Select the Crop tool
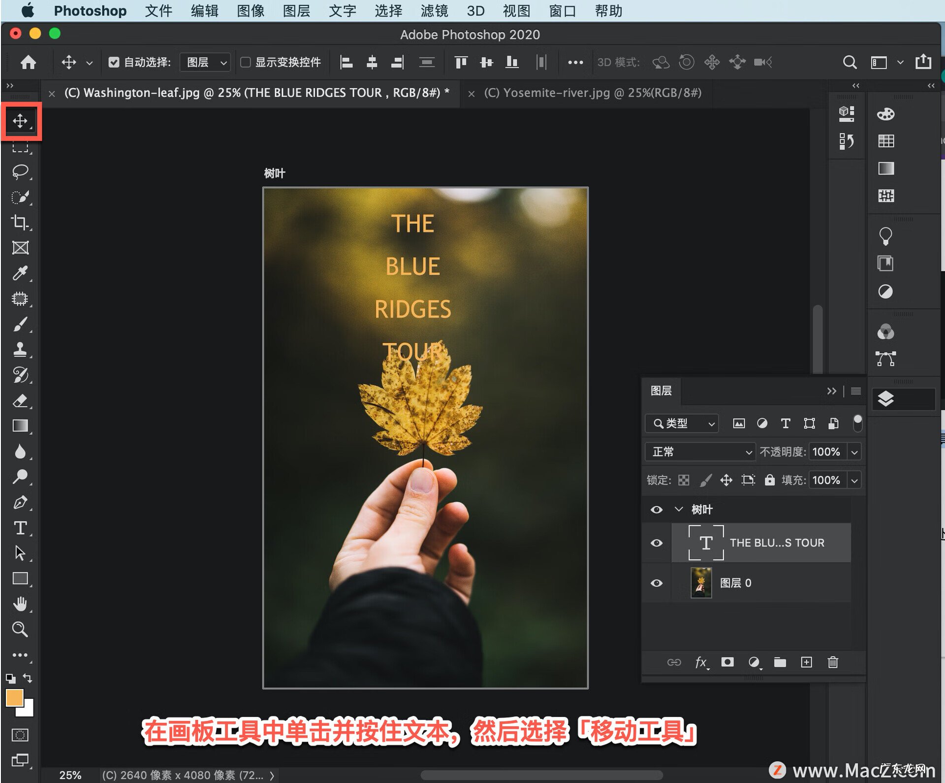Viewport: 945px width, 783px height. (x=20, y=223)
